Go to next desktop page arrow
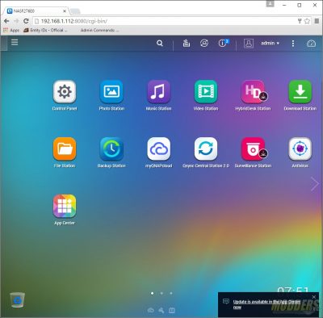 pos(314,184)
